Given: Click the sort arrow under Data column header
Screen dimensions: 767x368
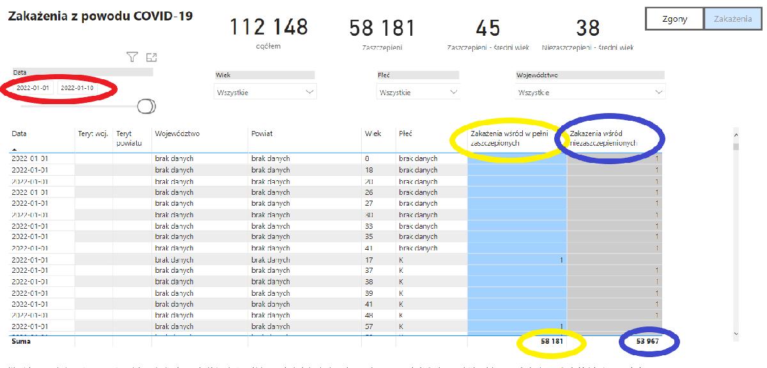Looking at the screenshot, I should [15, 149].
